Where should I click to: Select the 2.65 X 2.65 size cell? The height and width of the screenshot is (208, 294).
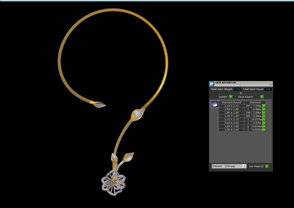pyautogui.click(x=232, y=123)
